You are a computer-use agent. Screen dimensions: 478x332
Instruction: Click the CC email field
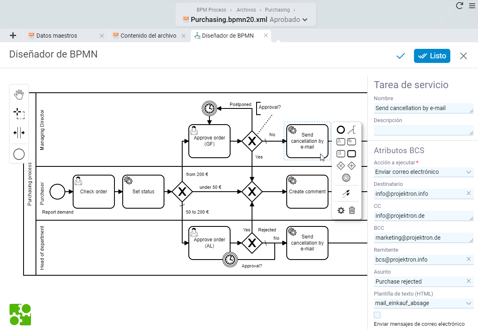pos(423,216)
